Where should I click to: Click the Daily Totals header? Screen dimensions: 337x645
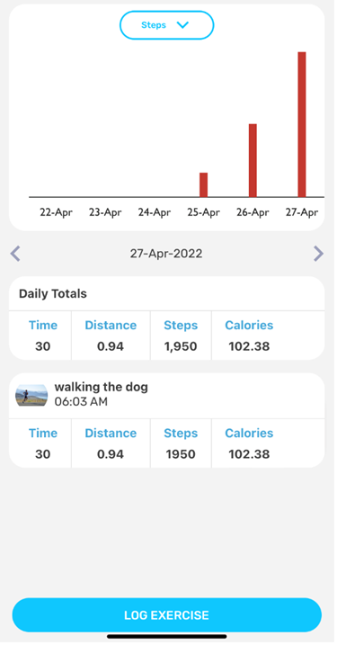(x=53, y=293)
